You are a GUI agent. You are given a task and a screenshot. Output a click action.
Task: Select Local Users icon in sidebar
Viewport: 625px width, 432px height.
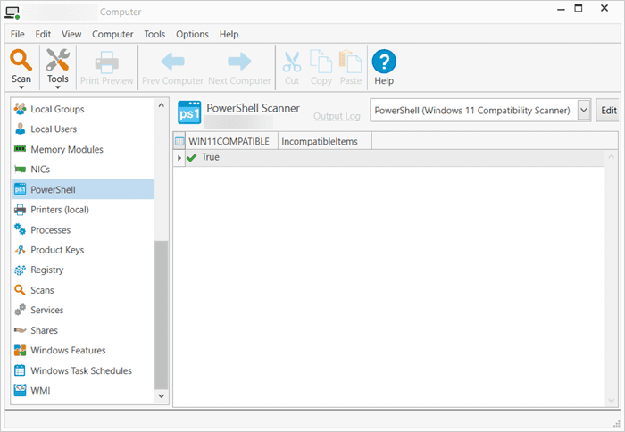(x=20, y=129)
